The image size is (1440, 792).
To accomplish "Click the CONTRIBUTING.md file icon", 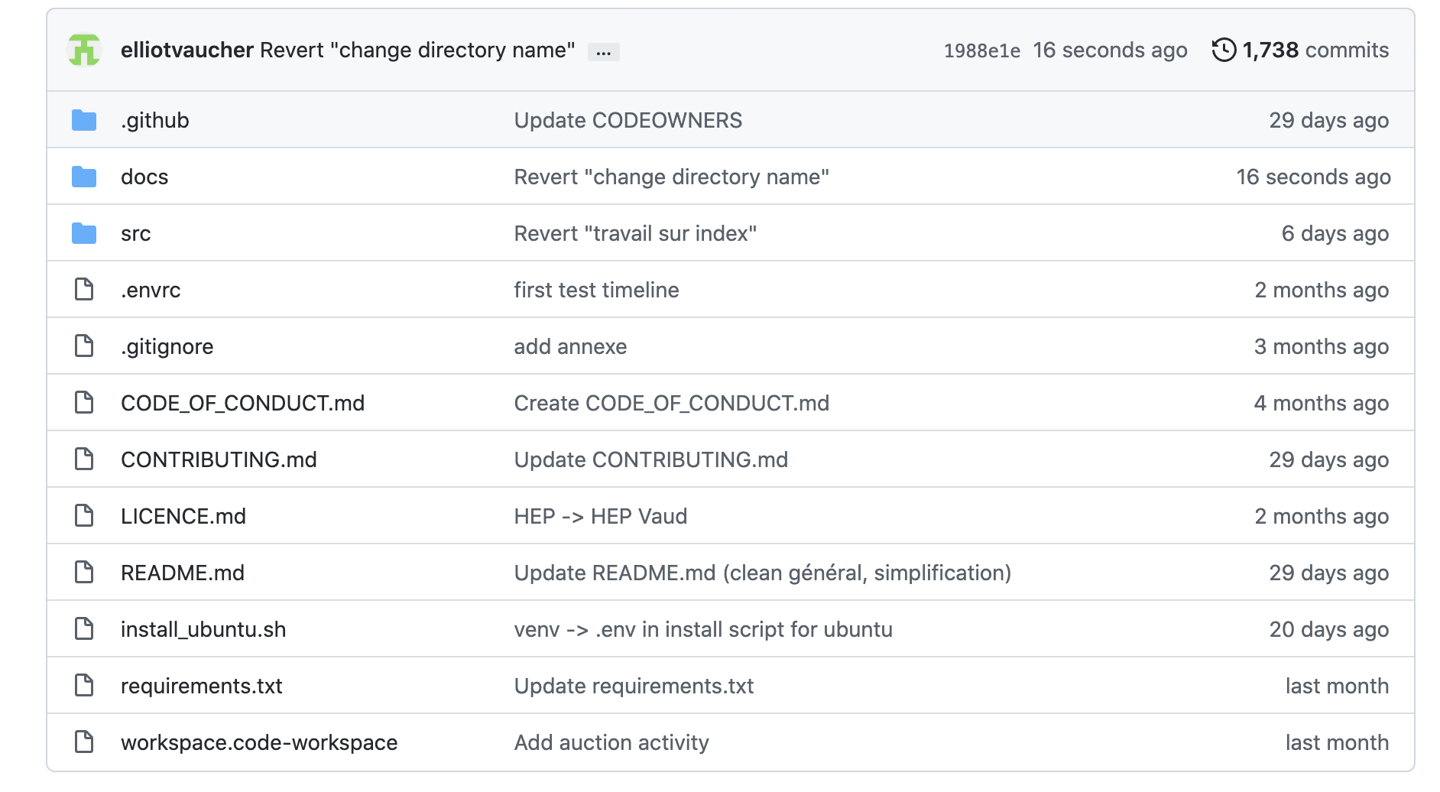I will 84,459.
